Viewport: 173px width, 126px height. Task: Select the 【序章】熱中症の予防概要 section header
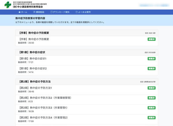[87, 33]
